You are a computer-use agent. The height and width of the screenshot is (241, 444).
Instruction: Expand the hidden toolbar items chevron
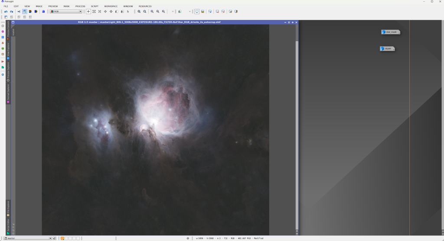click(x=173, y=12)
